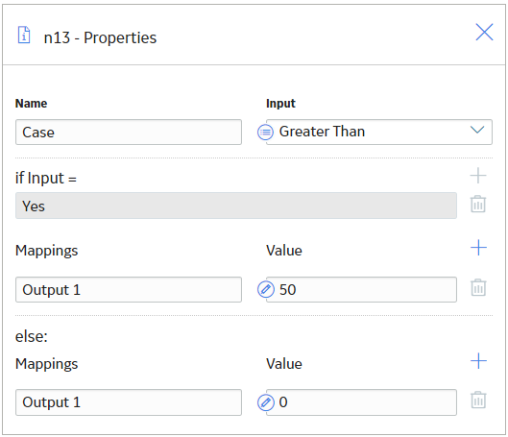This screenshot has width=508, height=437.
Task: Click the else value field showing 0
Action: point(362,402)
